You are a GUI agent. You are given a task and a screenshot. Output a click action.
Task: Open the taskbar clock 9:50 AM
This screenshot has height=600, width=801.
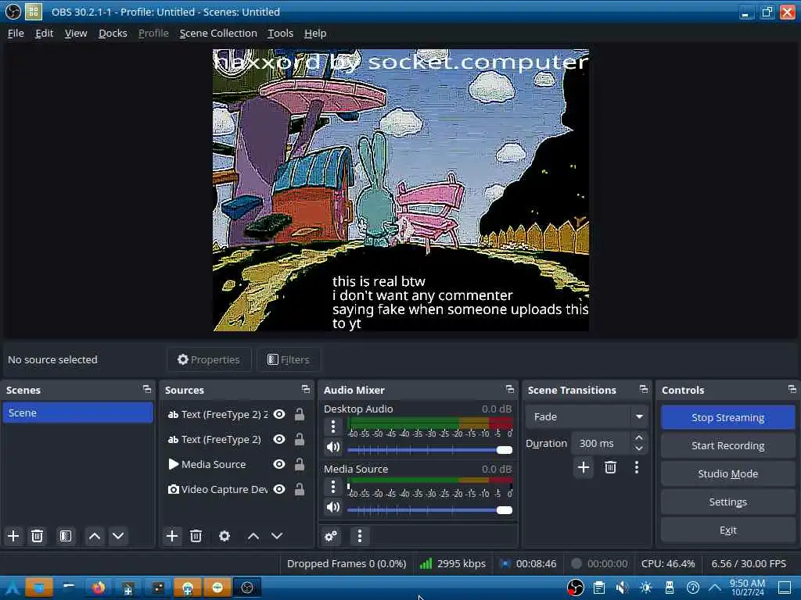pos(747,587)
